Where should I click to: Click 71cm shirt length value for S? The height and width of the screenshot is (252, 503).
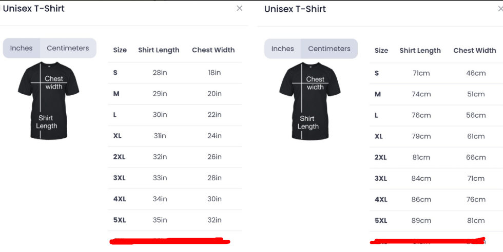421,73
